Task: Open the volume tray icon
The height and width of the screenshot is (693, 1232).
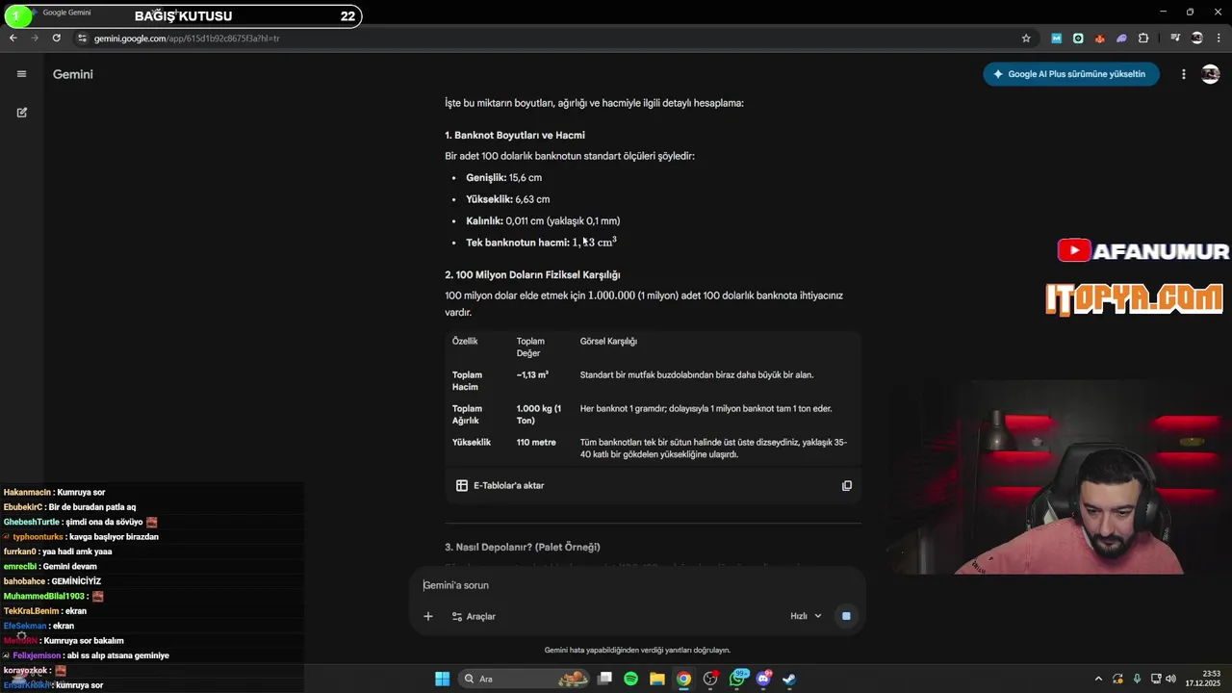Action: coord(1170,679)
